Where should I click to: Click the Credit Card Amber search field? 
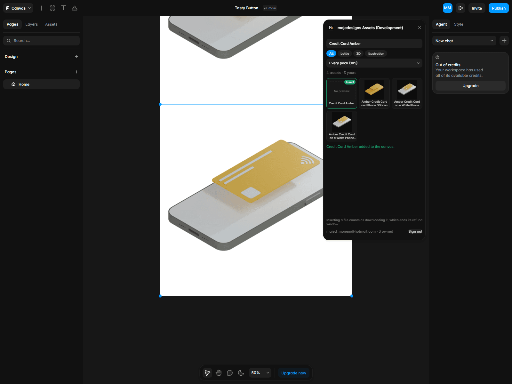pos(374,44)
